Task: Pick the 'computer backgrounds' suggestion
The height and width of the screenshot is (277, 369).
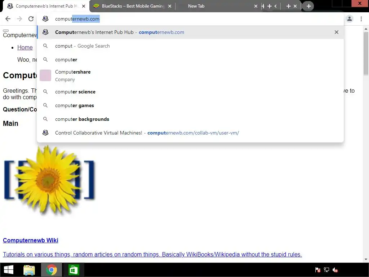Action: (x=190, y=119)
